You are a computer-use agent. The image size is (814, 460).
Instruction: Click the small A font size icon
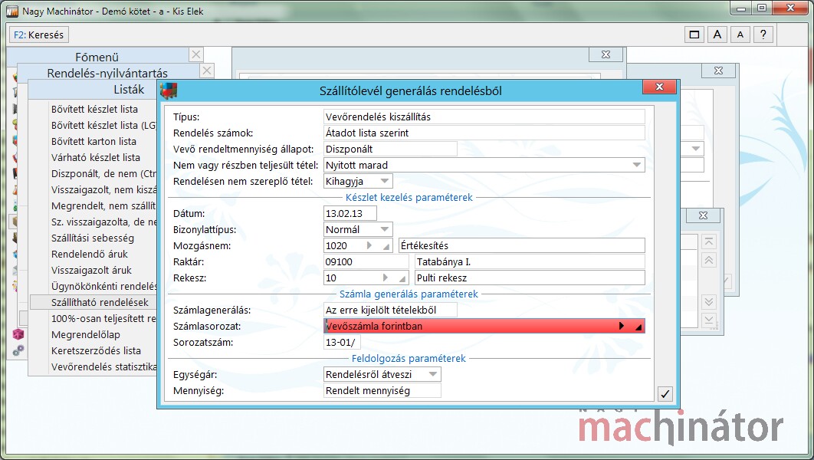740,34
